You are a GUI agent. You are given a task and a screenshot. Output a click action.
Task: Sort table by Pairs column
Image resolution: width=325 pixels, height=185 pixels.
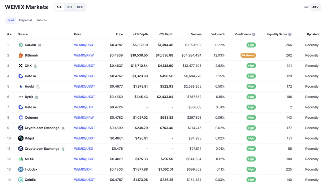(77, 34)
